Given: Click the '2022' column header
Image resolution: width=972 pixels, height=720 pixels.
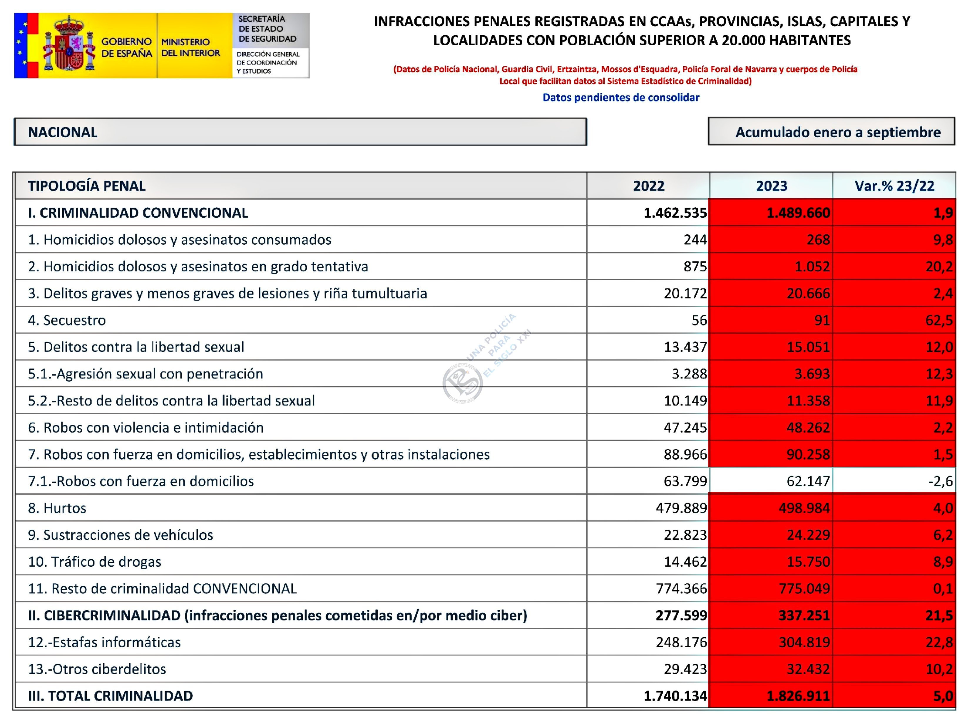Looking at the screenshot, I should tap(648, 186).
